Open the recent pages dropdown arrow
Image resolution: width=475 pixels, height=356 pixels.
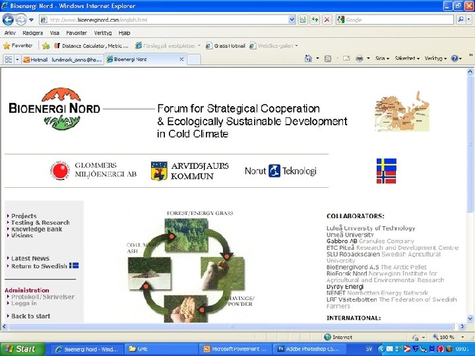(x=31, y=20)
